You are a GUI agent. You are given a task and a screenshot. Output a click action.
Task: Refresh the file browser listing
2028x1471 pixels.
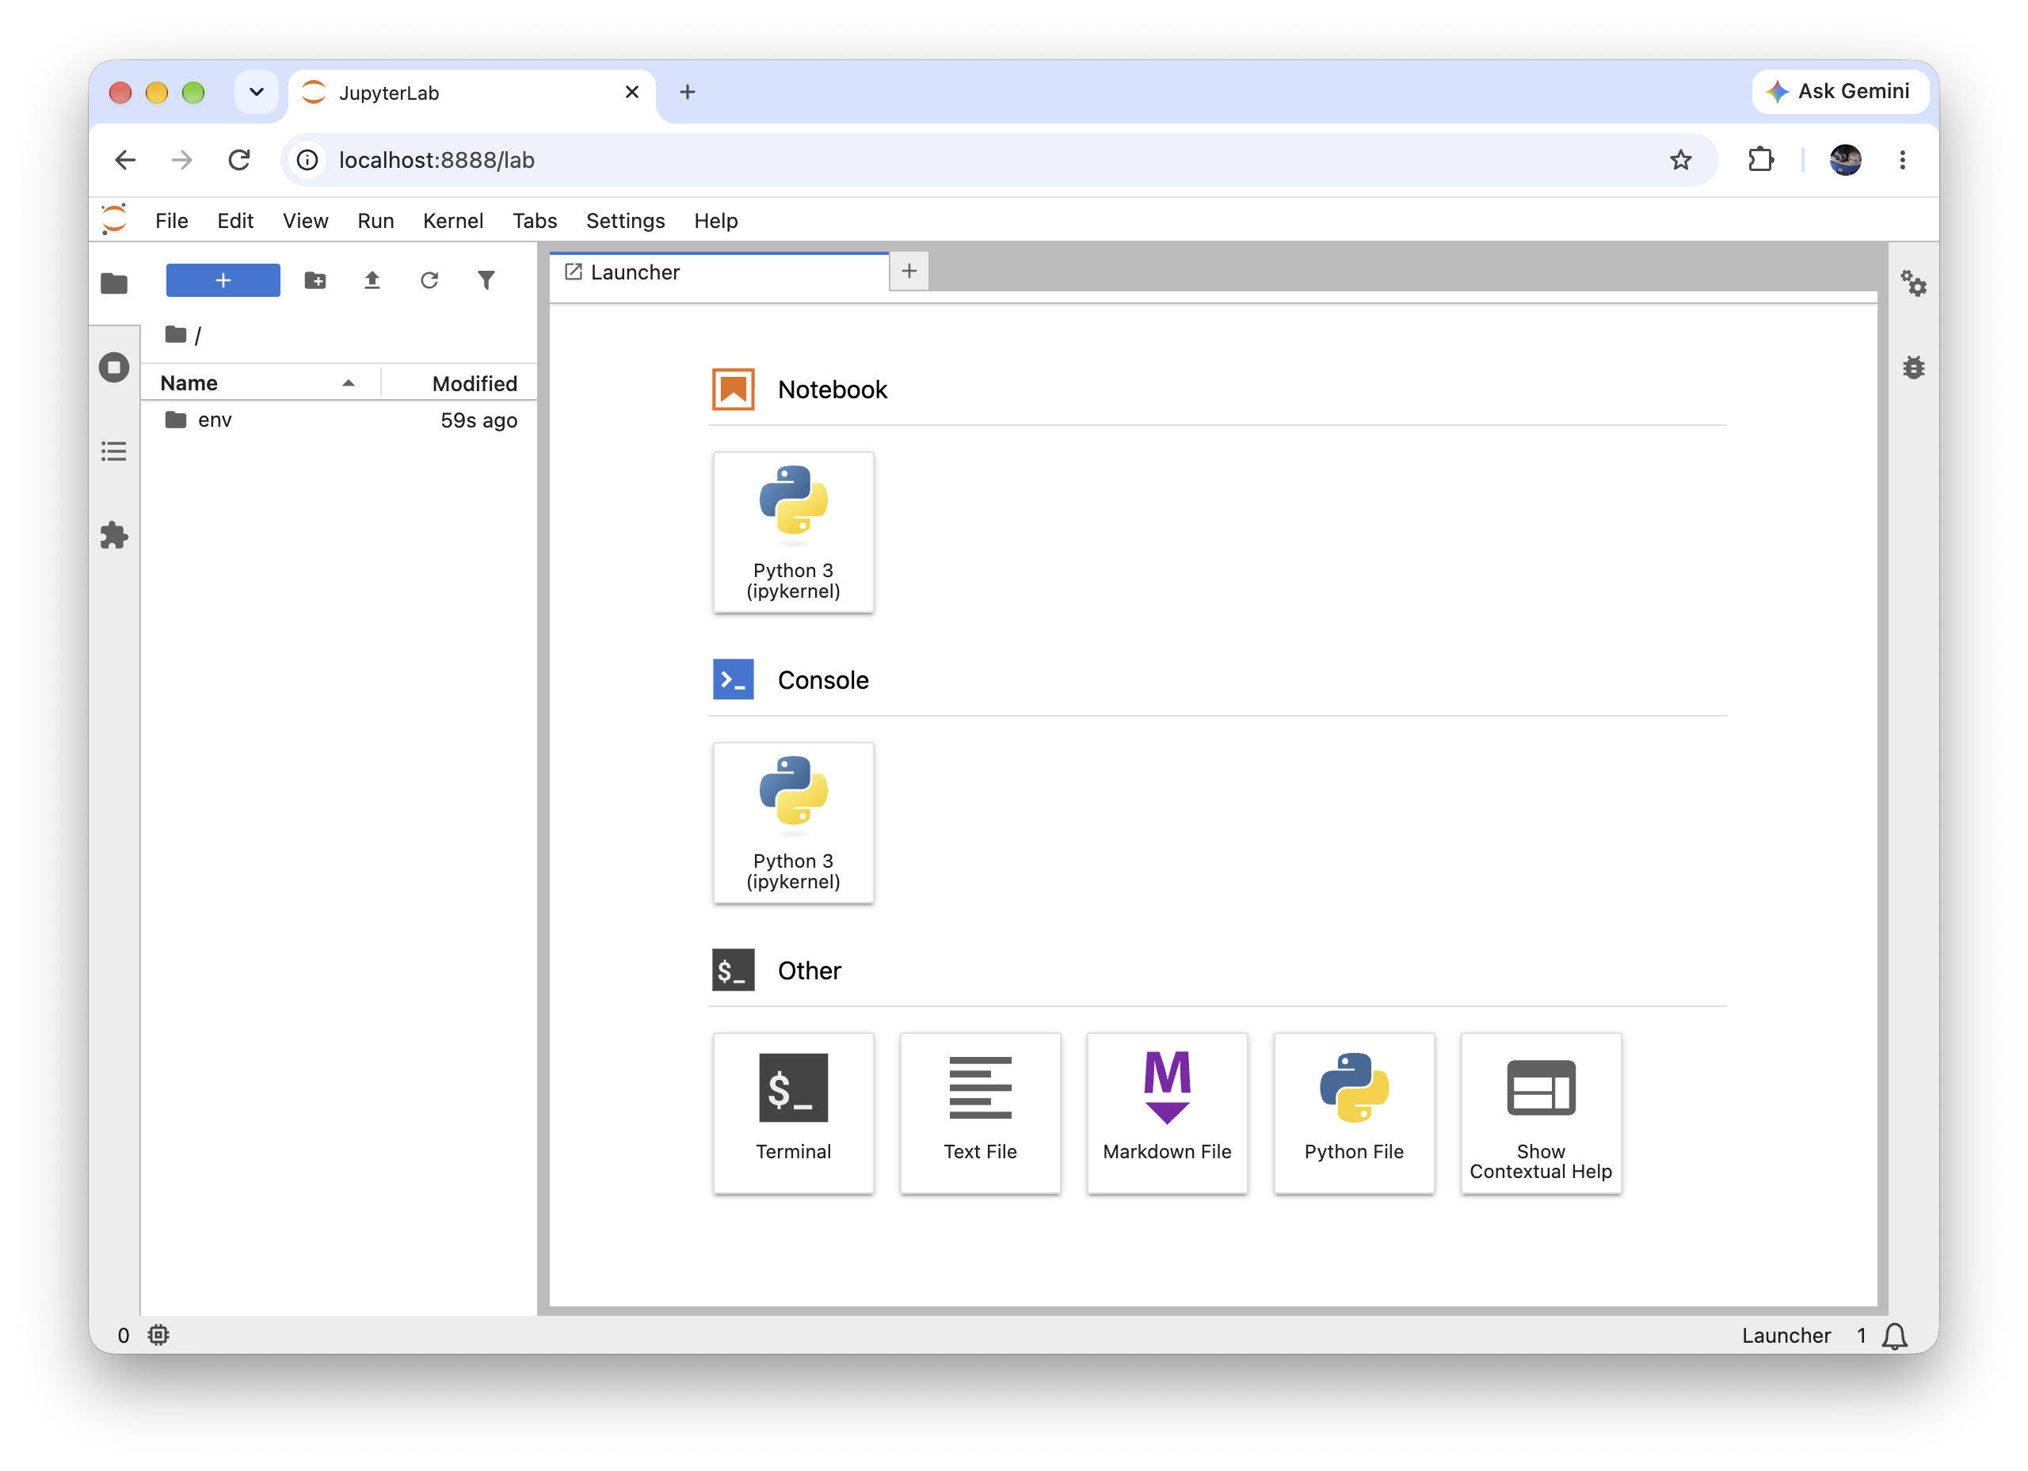429,280
